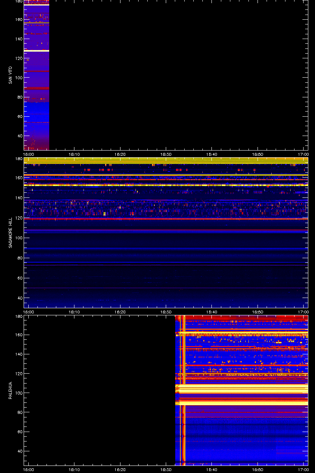Select the 16:20 tick under San Vito panel
The width and height of the screenshot is (315, 473).
click(120, 155)
